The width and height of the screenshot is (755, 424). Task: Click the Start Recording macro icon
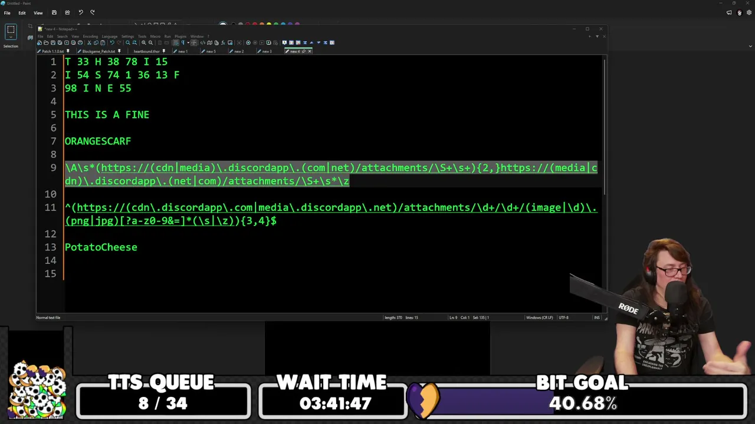click(x=248, y=42)
